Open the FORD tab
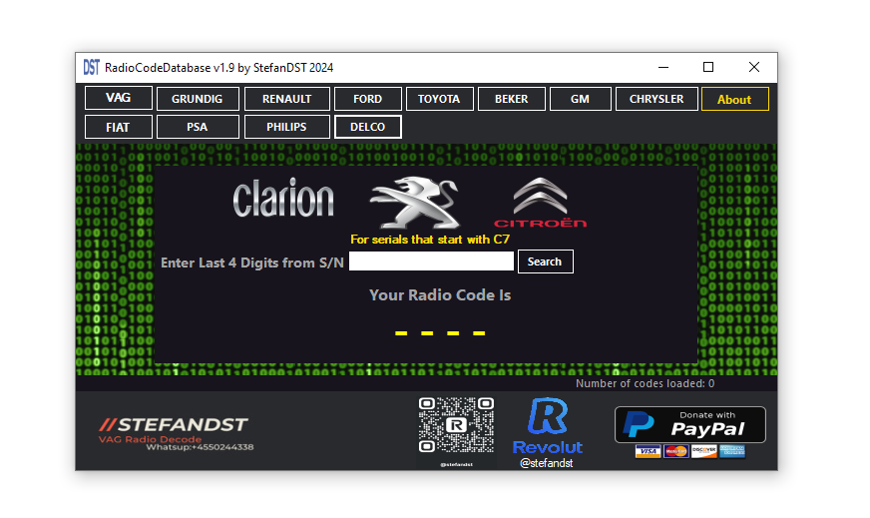This screenshot has height=518, width=870. pos(368,99)
